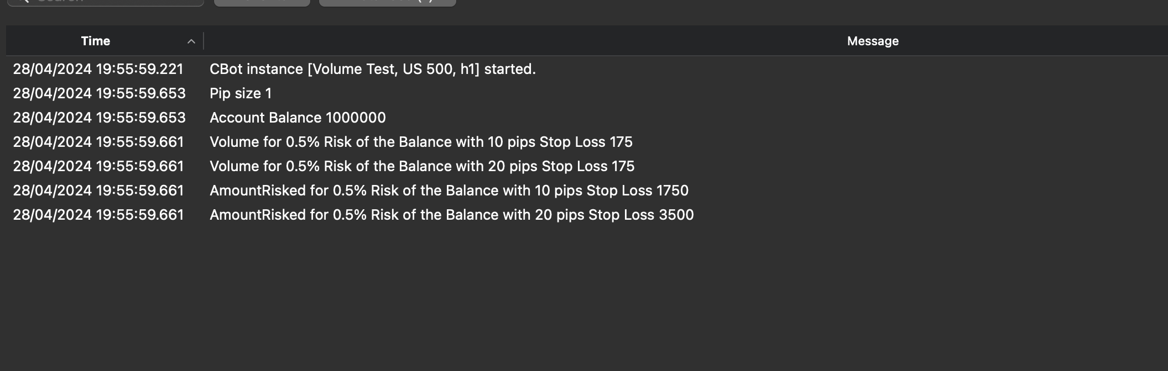Click the timestamp of the AmountRisked 1750 row
This screenshot has width=1168, height=371.
pos(98,190)
